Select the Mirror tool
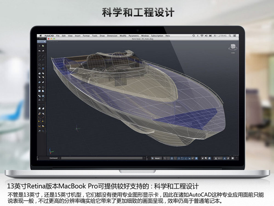The height and width of the screenshot is (206, 274). pyautogui.click(x=39, y=100)
